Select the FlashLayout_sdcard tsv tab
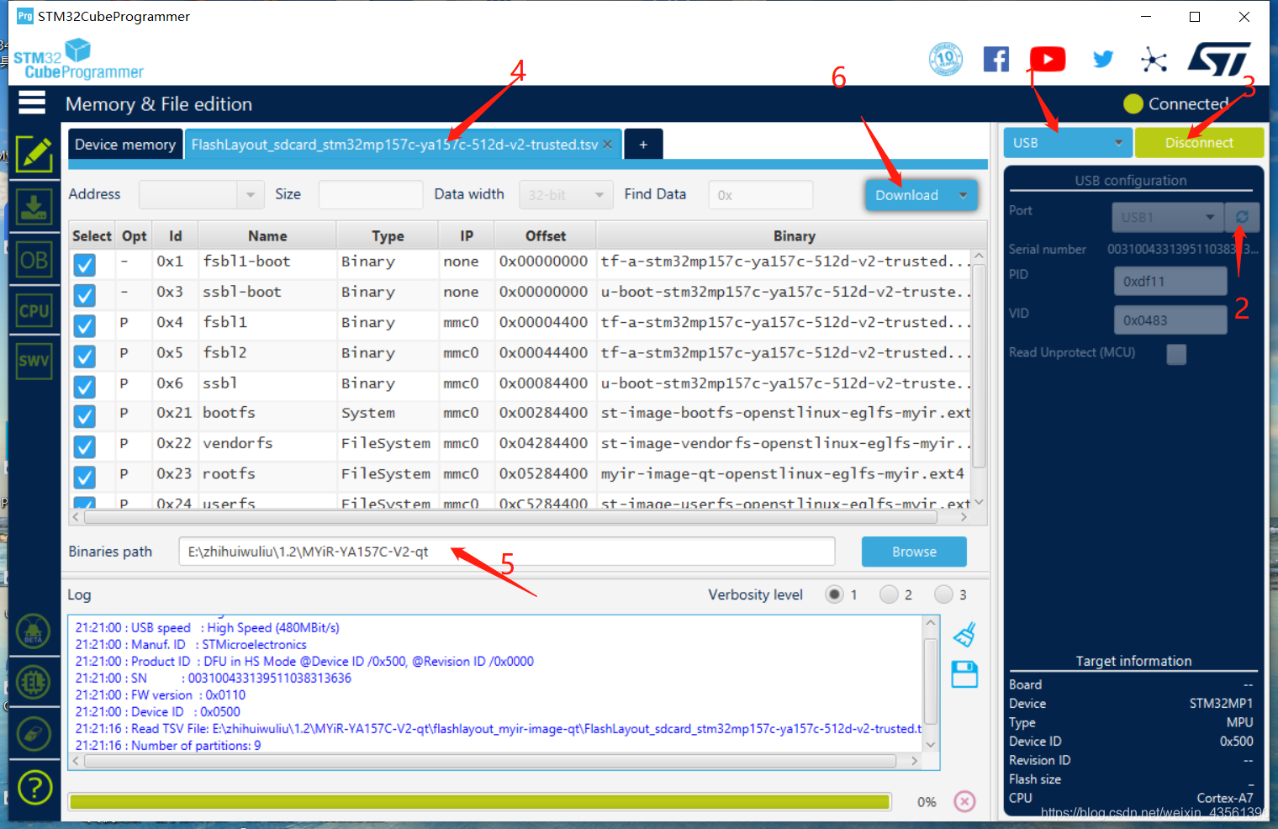 pos(395,145)
